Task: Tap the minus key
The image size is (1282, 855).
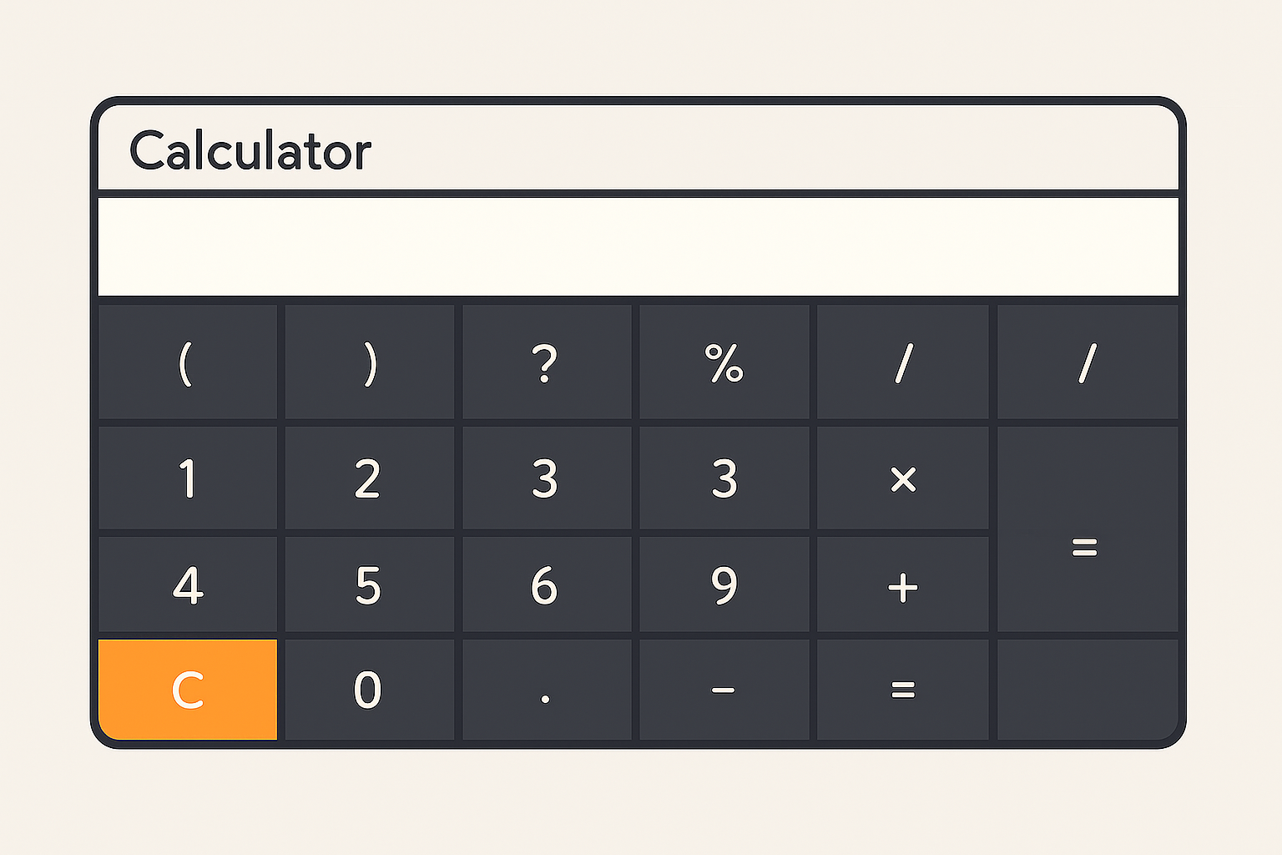Action: pos(724,690)
